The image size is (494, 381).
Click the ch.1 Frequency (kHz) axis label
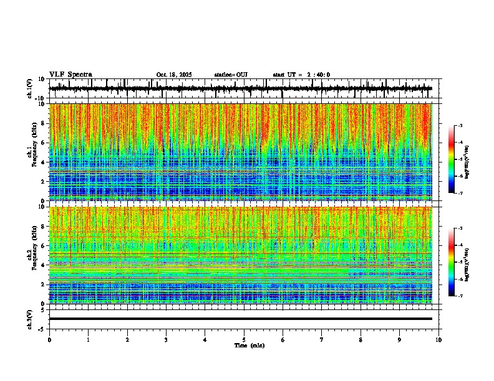32,144
